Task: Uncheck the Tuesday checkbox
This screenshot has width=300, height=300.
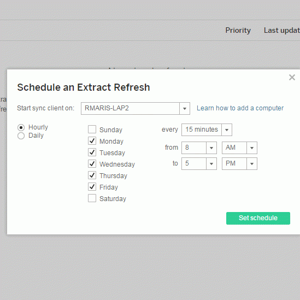Action: click(x=92, y=152)
